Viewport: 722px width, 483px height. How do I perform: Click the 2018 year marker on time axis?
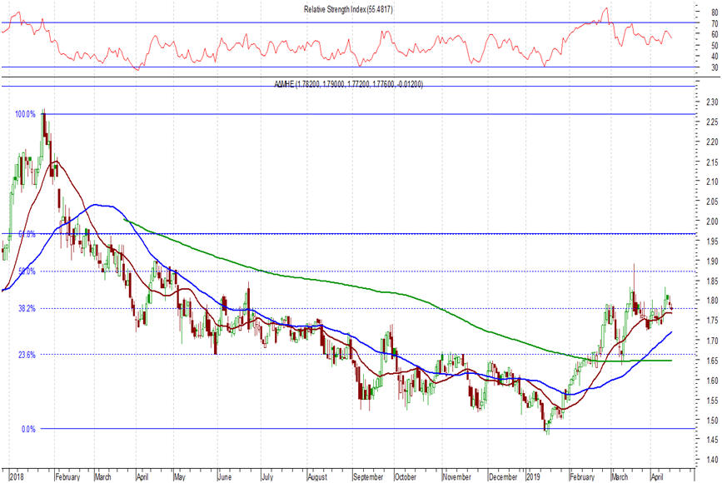16,477
